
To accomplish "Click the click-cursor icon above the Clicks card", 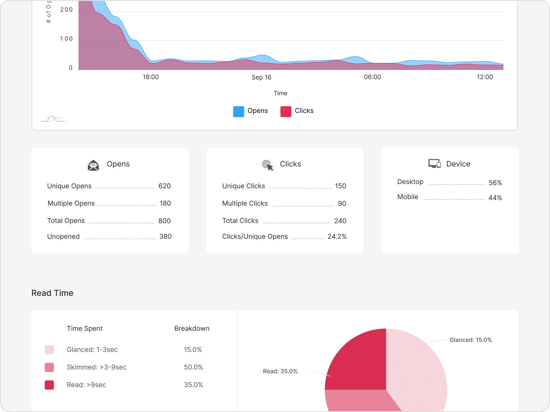I will pyautogui.click(x=267, y=165).
